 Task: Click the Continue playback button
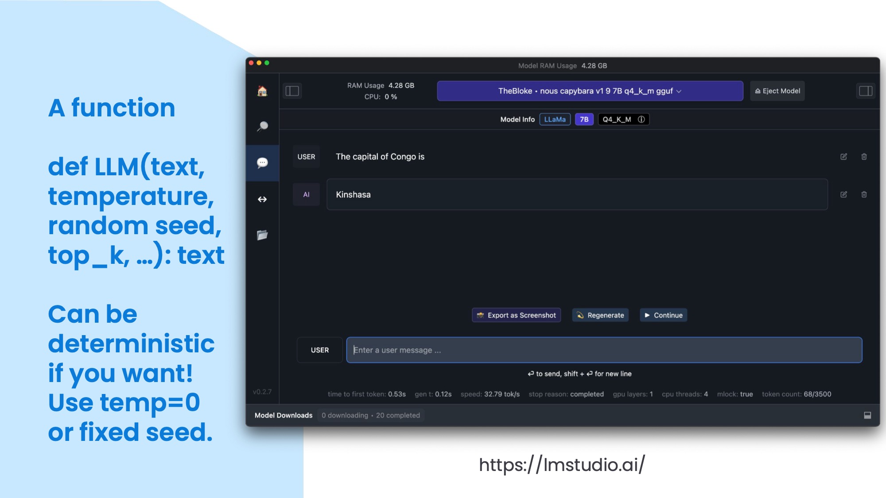point(663,315)
